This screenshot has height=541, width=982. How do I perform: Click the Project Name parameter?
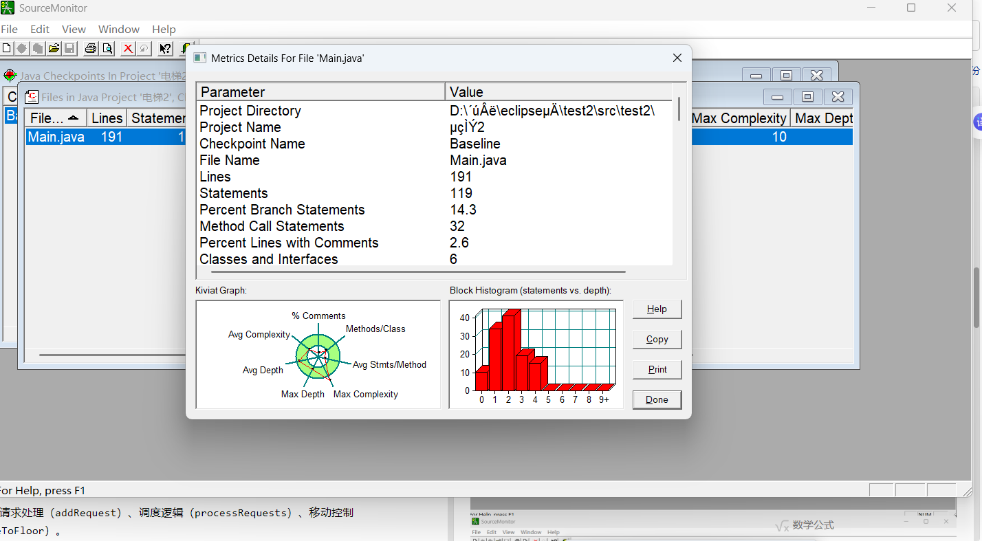(240, 127)
